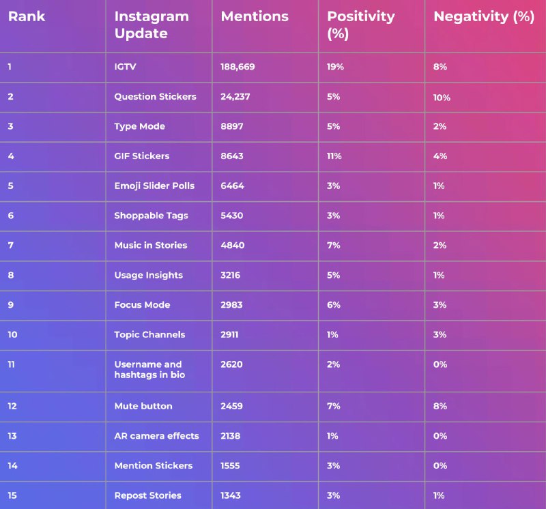The height and width of the screenshot is (509, 546).
Task: Select the Mute button row label
Action: pyautogui.click(x=143, y=406)
